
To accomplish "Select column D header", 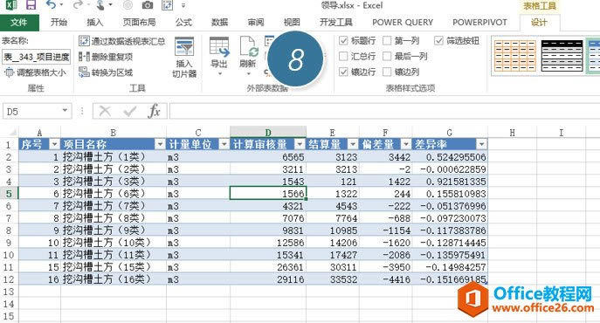I will [x=268, y=133].
